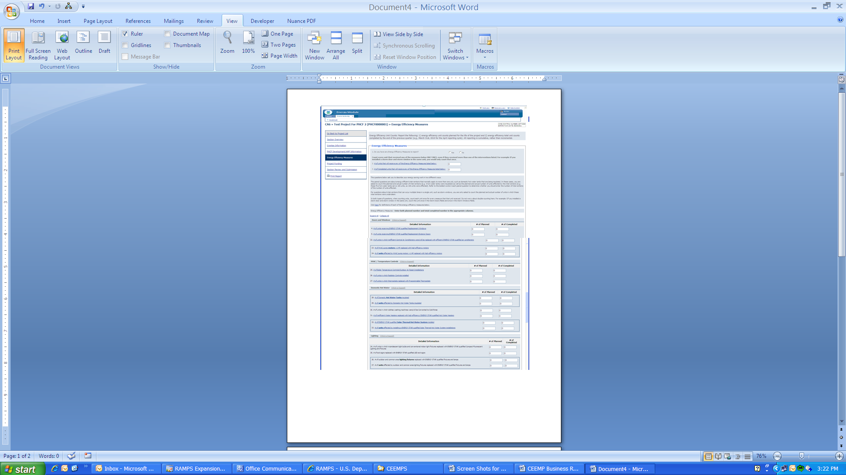Click the Arrange All icon
This screenshot has width=846, height=475.
(x=336, y=45)
